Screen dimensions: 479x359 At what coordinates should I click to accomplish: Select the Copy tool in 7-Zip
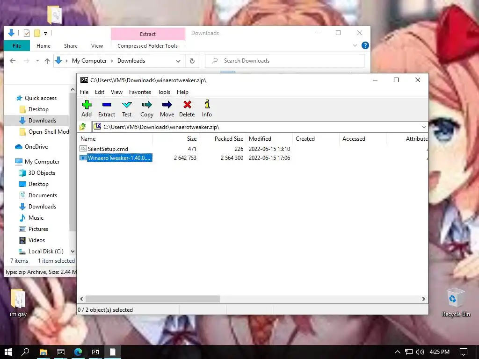[146, 108]
